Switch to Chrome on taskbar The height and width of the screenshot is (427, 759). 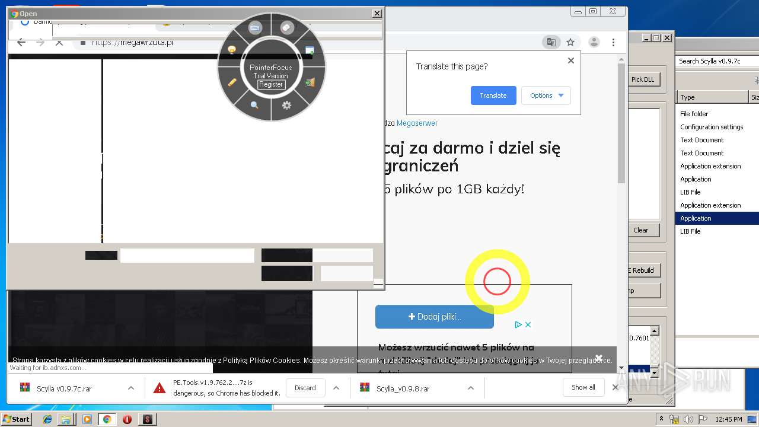pyautogui.click(x=107, y=419)
